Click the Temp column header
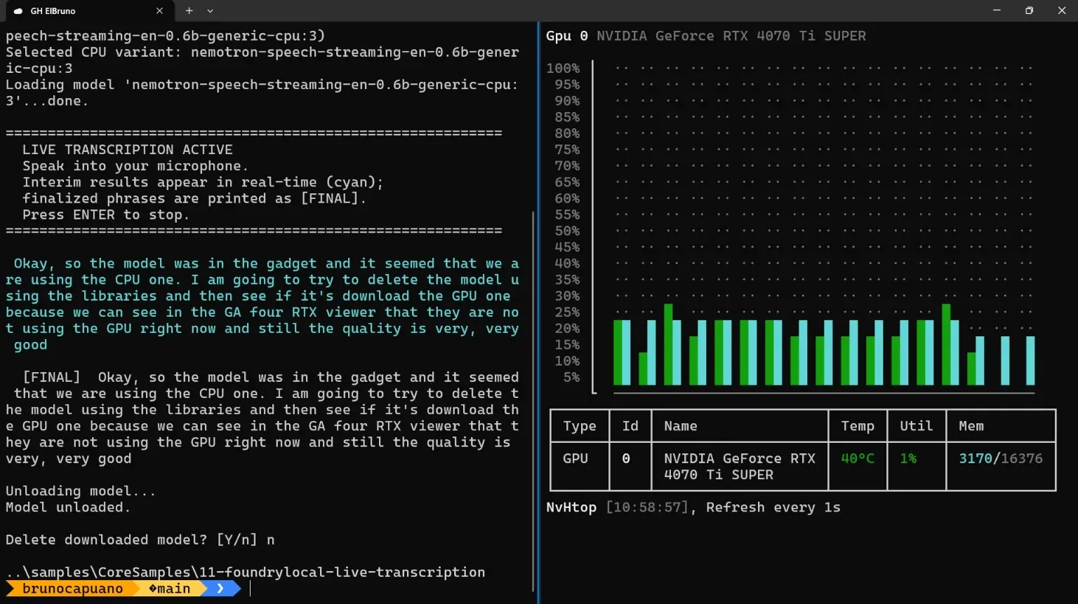1078x604 pixels. point(858,426)
